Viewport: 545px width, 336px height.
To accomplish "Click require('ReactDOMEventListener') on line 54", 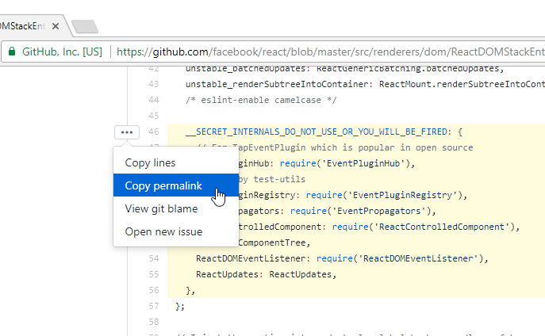I will [400, 258].
